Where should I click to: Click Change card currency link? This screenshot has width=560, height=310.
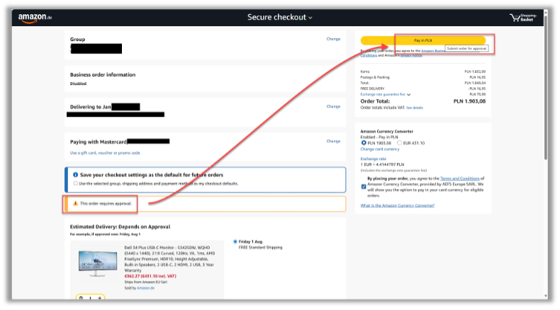tap(380, 149)
